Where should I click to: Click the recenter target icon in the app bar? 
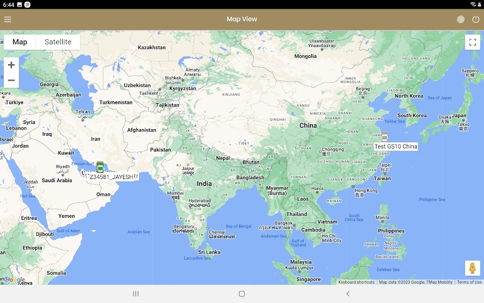click(460, 19)
